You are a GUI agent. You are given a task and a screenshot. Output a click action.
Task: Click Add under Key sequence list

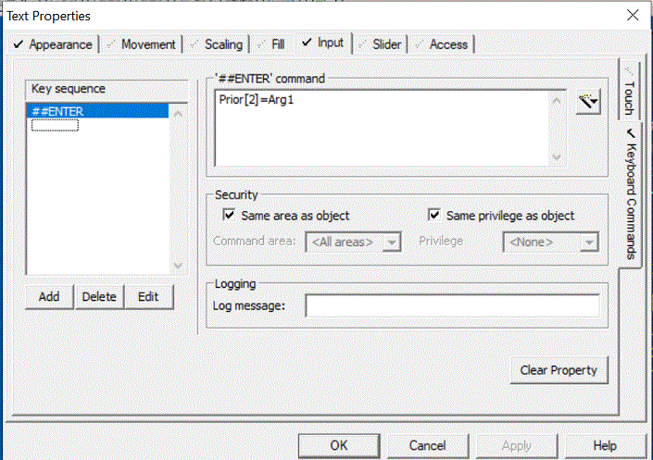tap(49, 296)
